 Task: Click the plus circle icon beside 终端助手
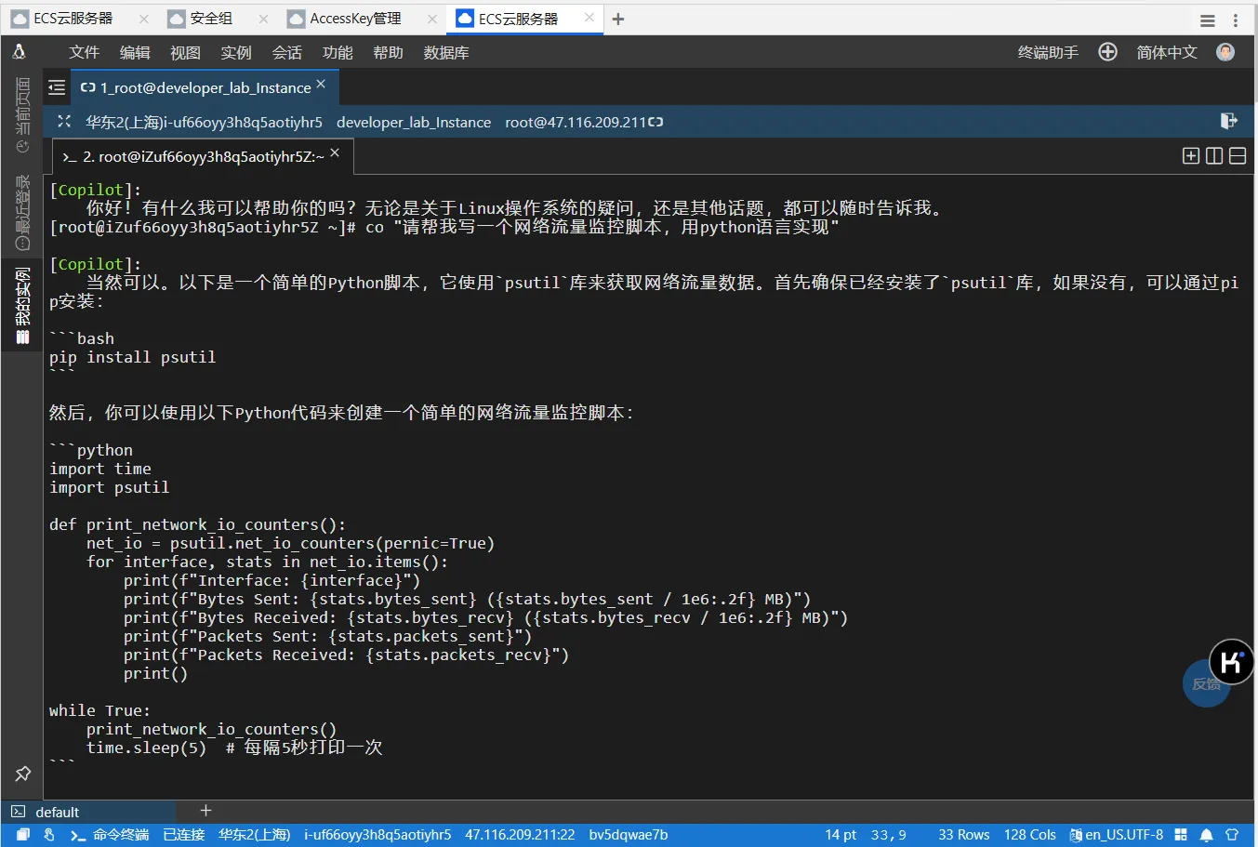tap(1107, 52)
